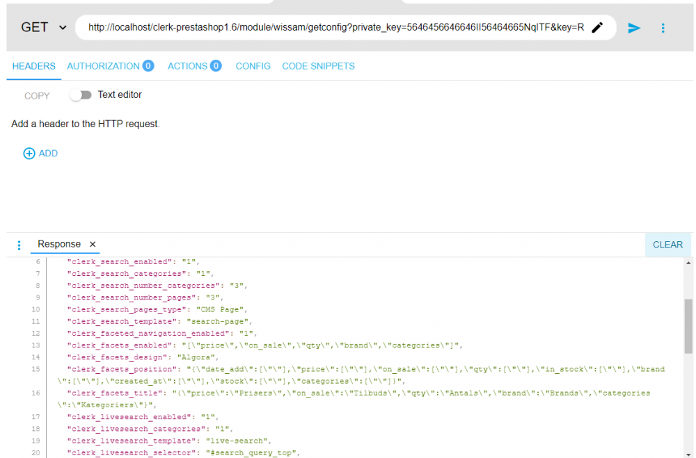Close the Response tab with the x icon
Image resolution: width=696 pixels, height=458 pixels.
click(x=93, y=244)
